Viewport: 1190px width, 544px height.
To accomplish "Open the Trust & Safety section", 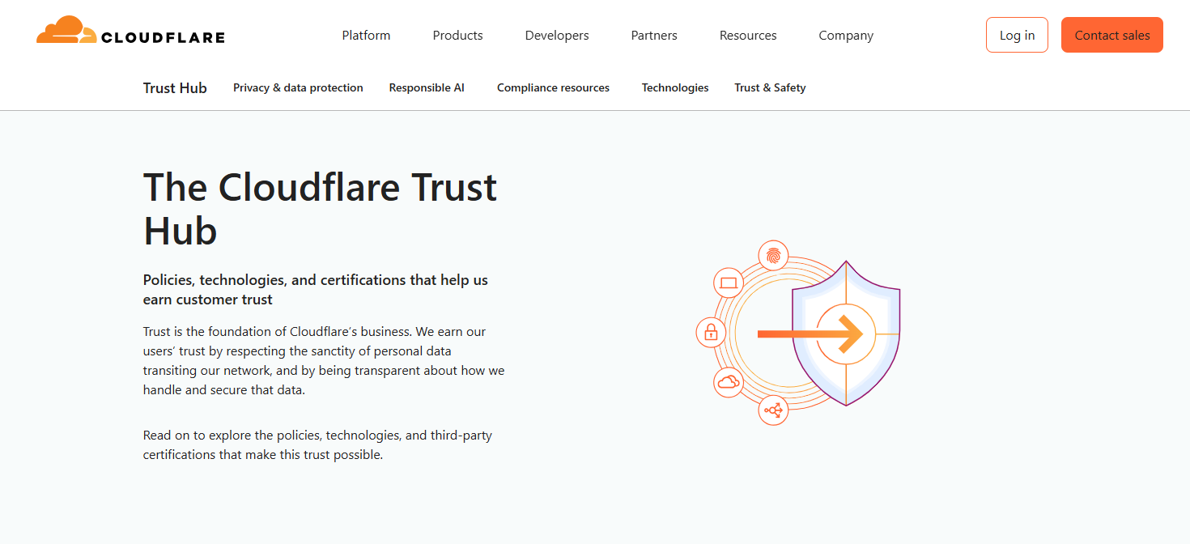I will 770,87.
